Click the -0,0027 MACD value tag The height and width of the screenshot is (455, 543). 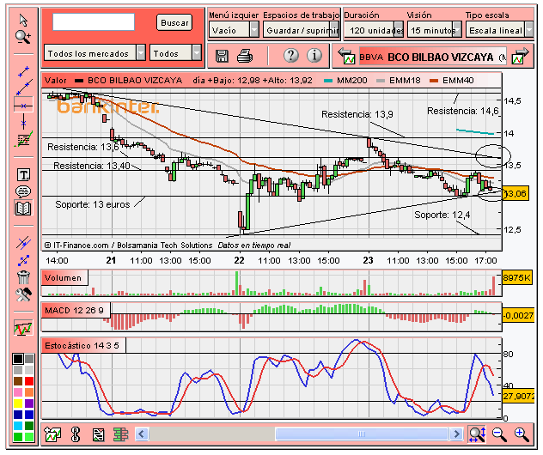pos(518,315)
